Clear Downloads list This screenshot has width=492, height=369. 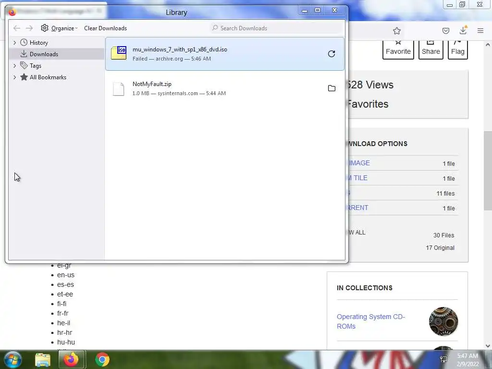tap(105, 28)
